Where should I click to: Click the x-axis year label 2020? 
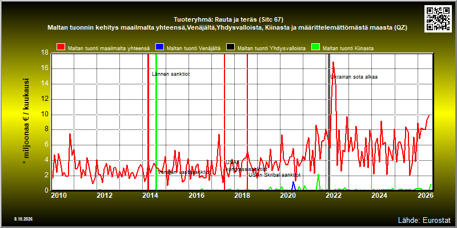(x=288, y=196)
